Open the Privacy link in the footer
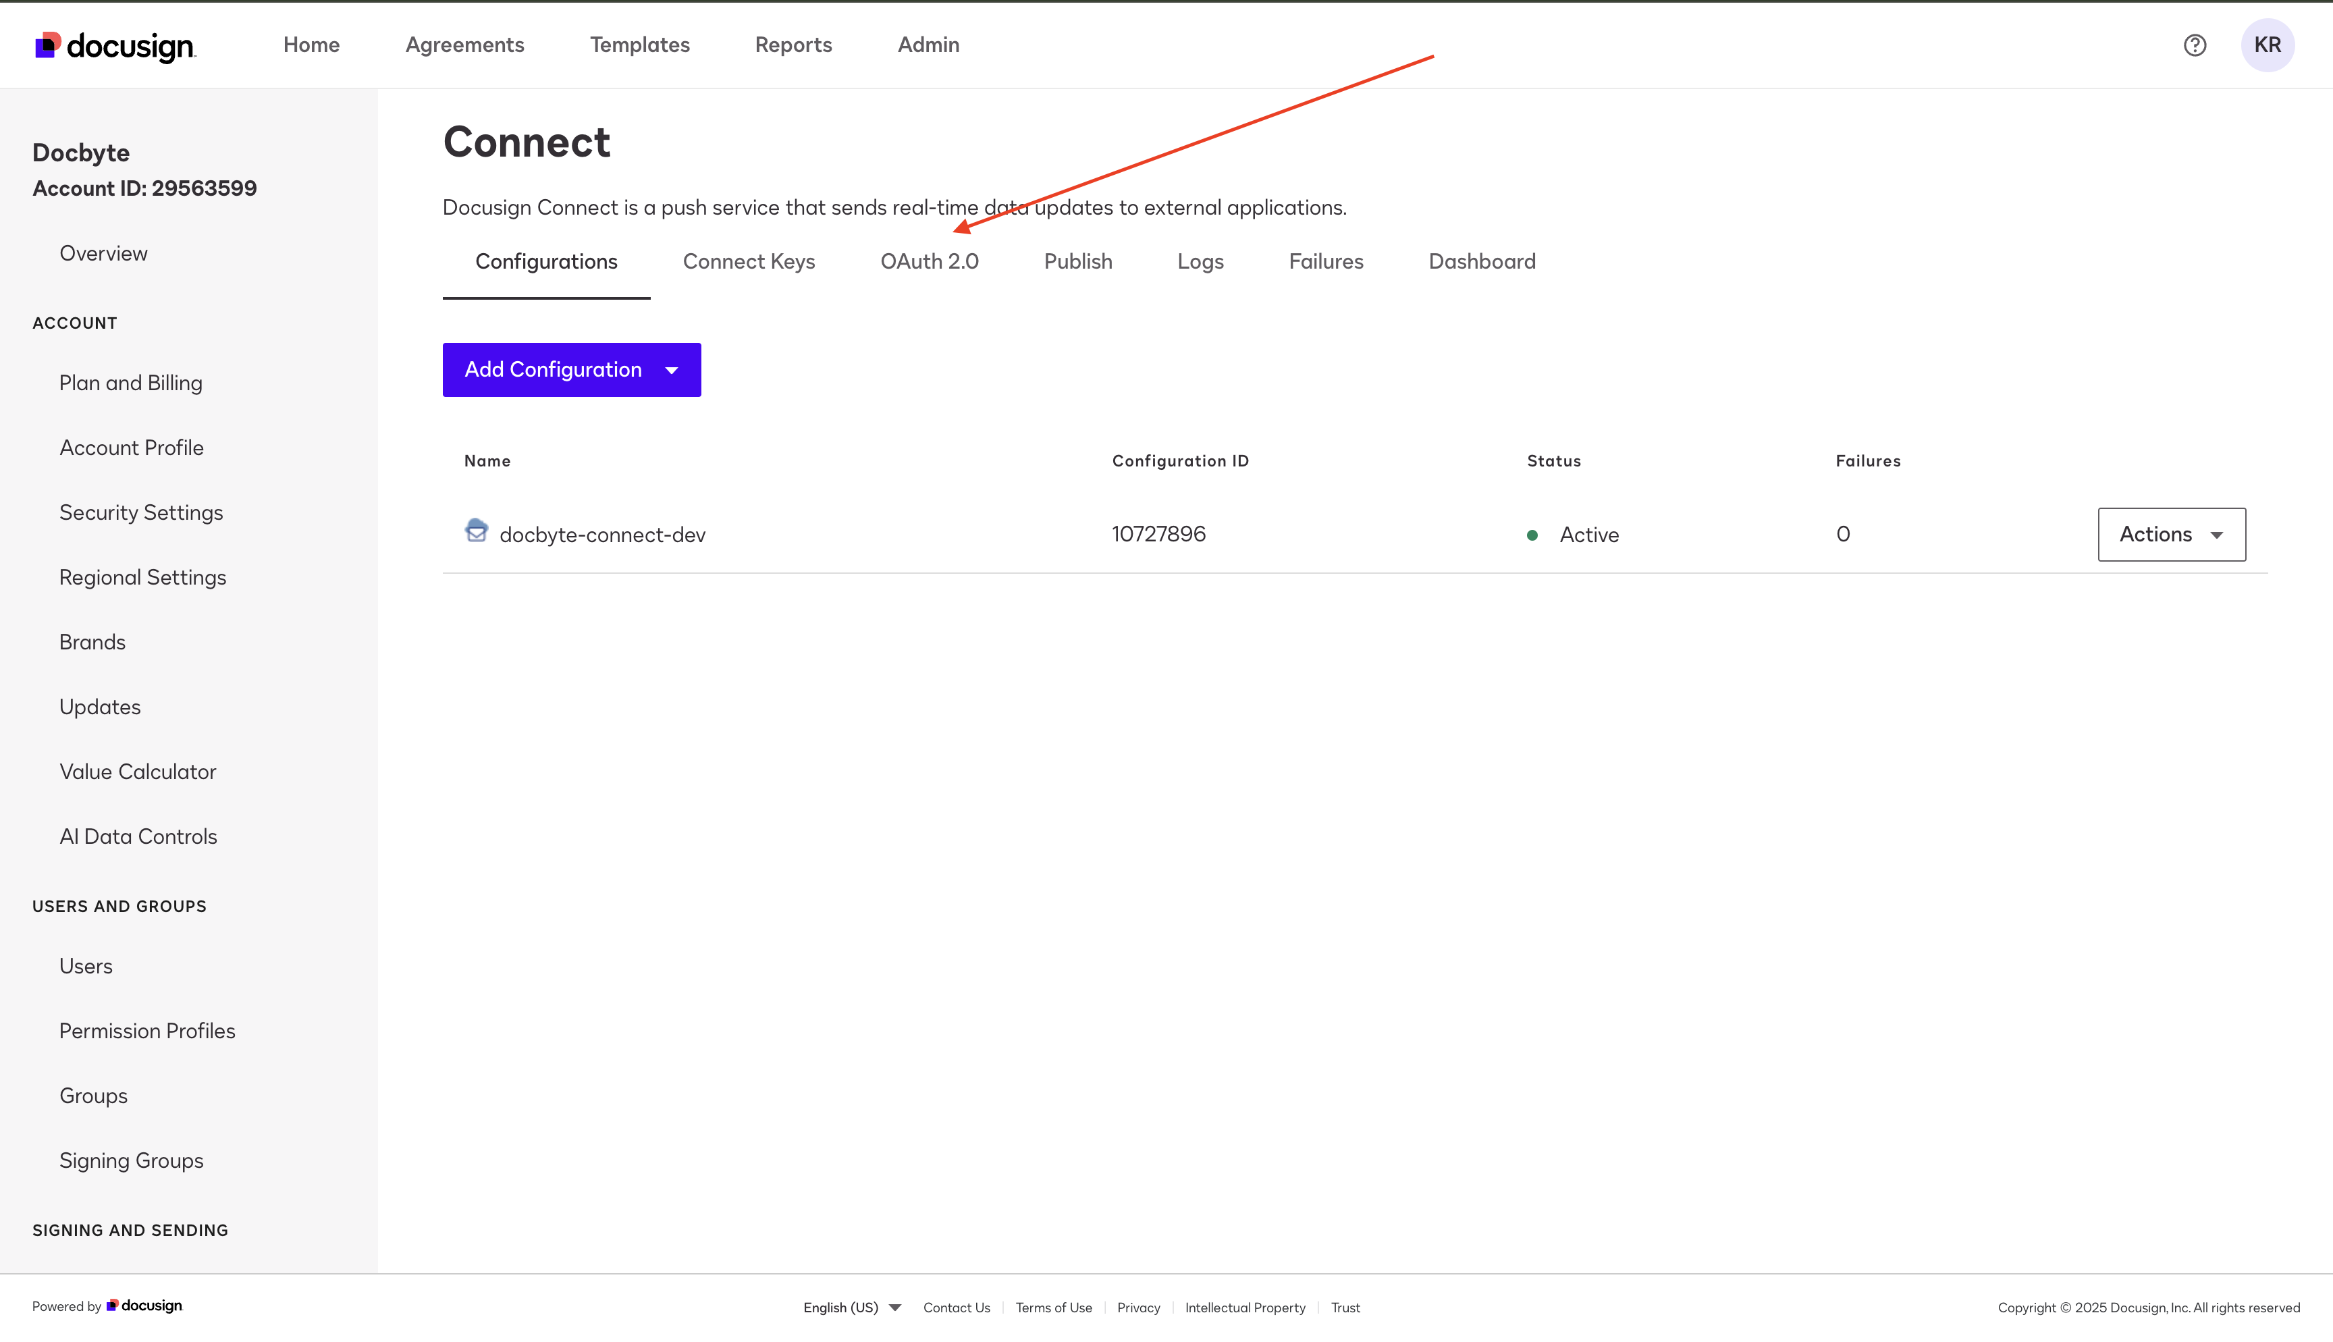Image resolution: width=2333 pixels, height=1342 pixels. click(1139, 1307)
